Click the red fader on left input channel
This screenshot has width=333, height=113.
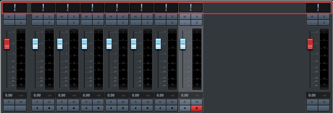(7, 44)
